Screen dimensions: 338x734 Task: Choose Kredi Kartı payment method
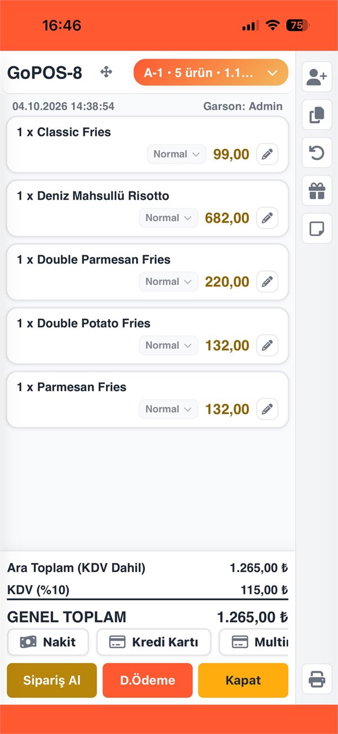point(154,642)
